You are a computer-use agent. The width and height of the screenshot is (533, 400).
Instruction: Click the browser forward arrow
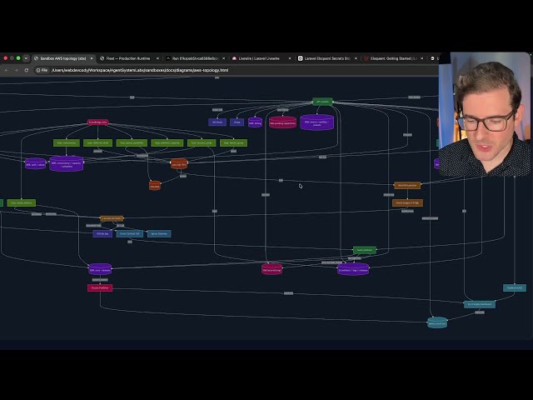(x=16, y=70)
